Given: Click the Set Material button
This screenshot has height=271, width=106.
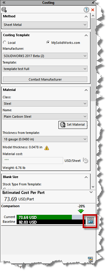Looking at the screenshot, I should [x=73, y=124].
